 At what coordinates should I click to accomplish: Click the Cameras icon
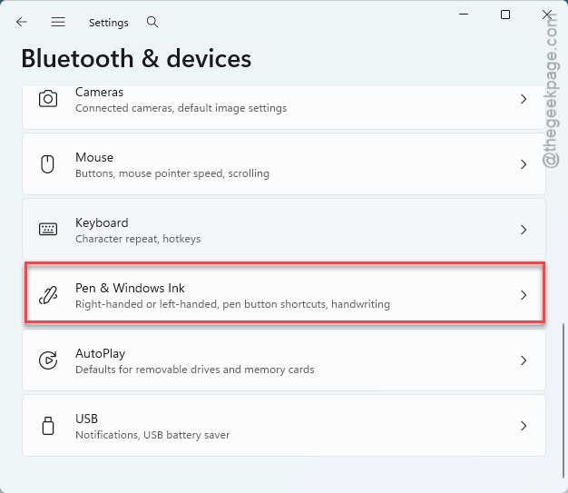48,99
